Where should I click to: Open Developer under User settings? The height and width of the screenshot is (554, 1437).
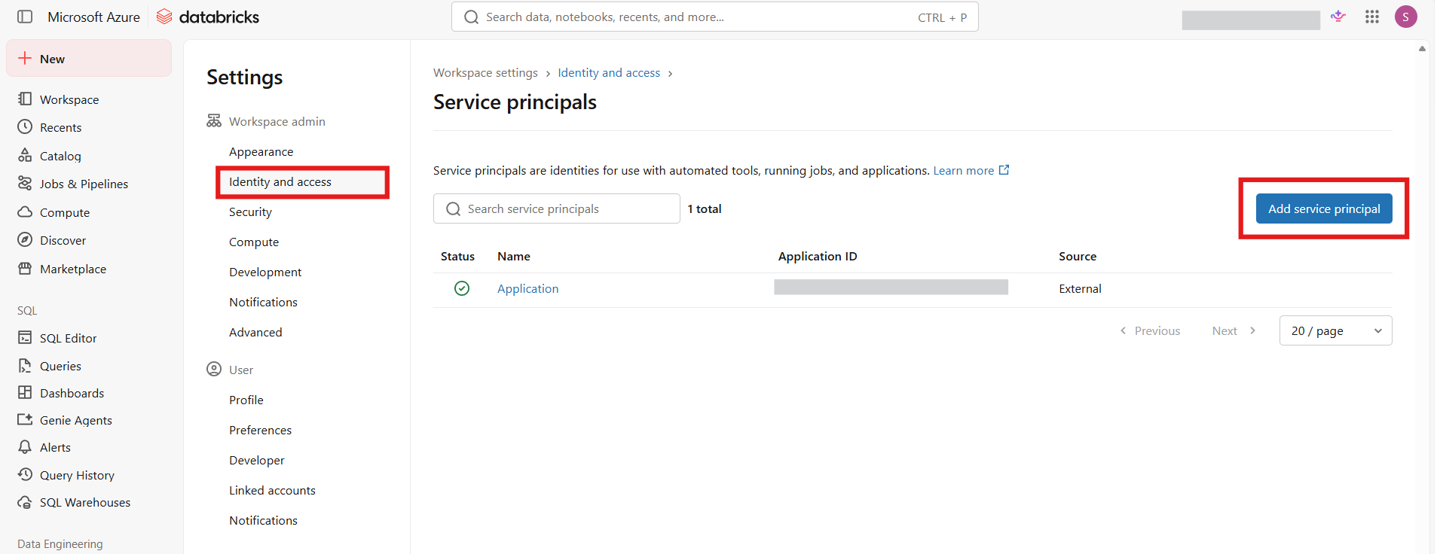tap(257, 460)
